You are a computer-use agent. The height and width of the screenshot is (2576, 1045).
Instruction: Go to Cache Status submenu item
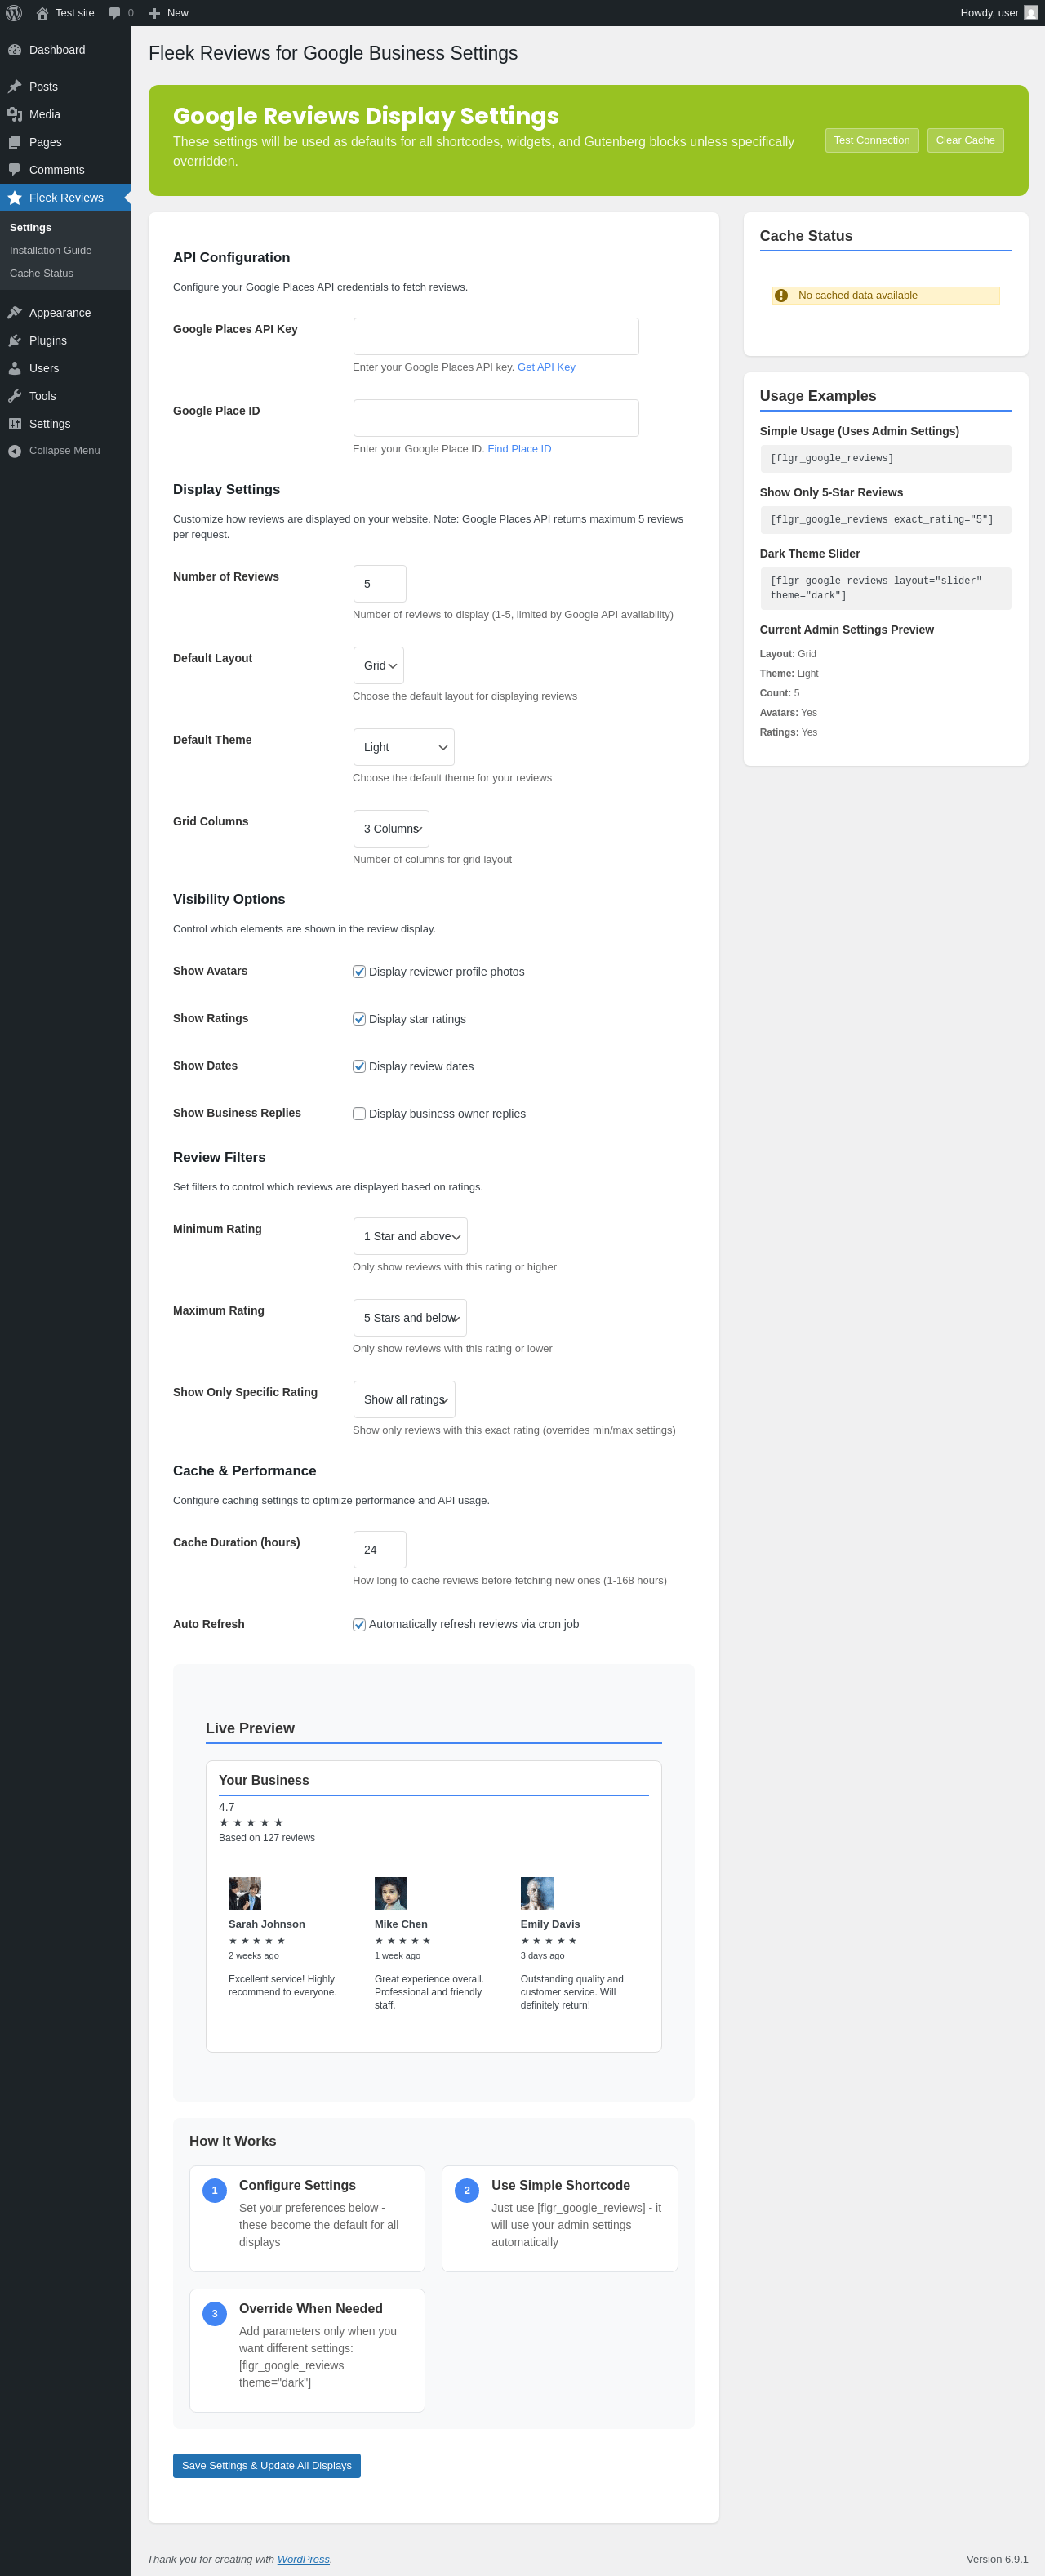pos(41,274)
